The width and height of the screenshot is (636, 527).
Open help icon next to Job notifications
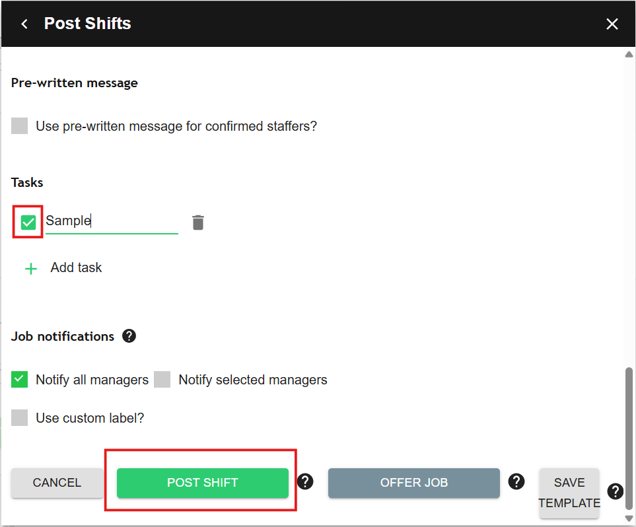pyautogui.click(x=129, y=336)
